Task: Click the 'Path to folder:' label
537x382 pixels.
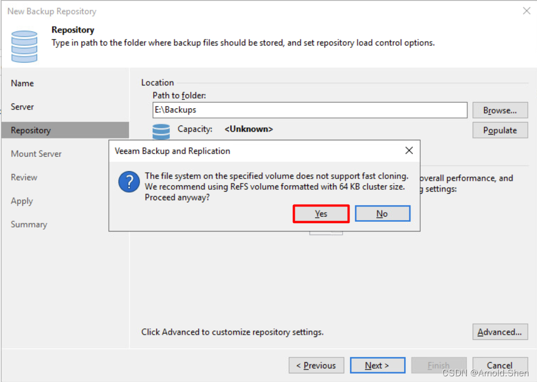Action: [x=179, y=96]
